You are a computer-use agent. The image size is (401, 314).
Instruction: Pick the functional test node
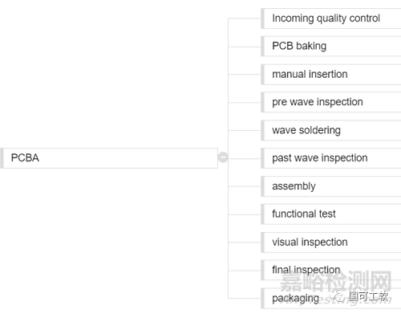pyautogui.click(x=331, y=214)
